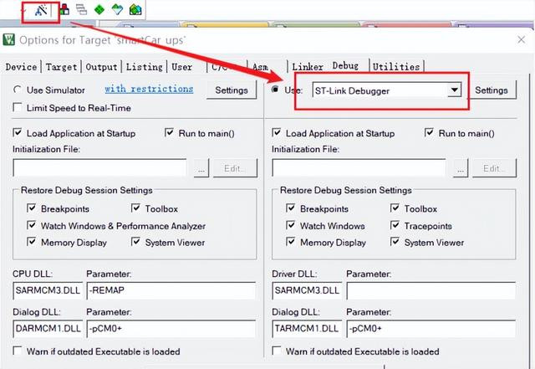Screen dimensions: 535x369
Task: Switch to the Target tab
Action: [x=61, y=67]
